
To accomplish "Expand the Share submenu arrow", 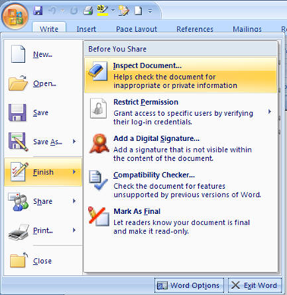I will tap(74, 201).
